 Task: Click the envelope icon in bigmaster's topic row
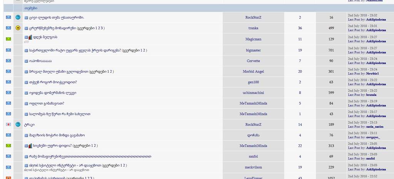click(x=8, y=50)
